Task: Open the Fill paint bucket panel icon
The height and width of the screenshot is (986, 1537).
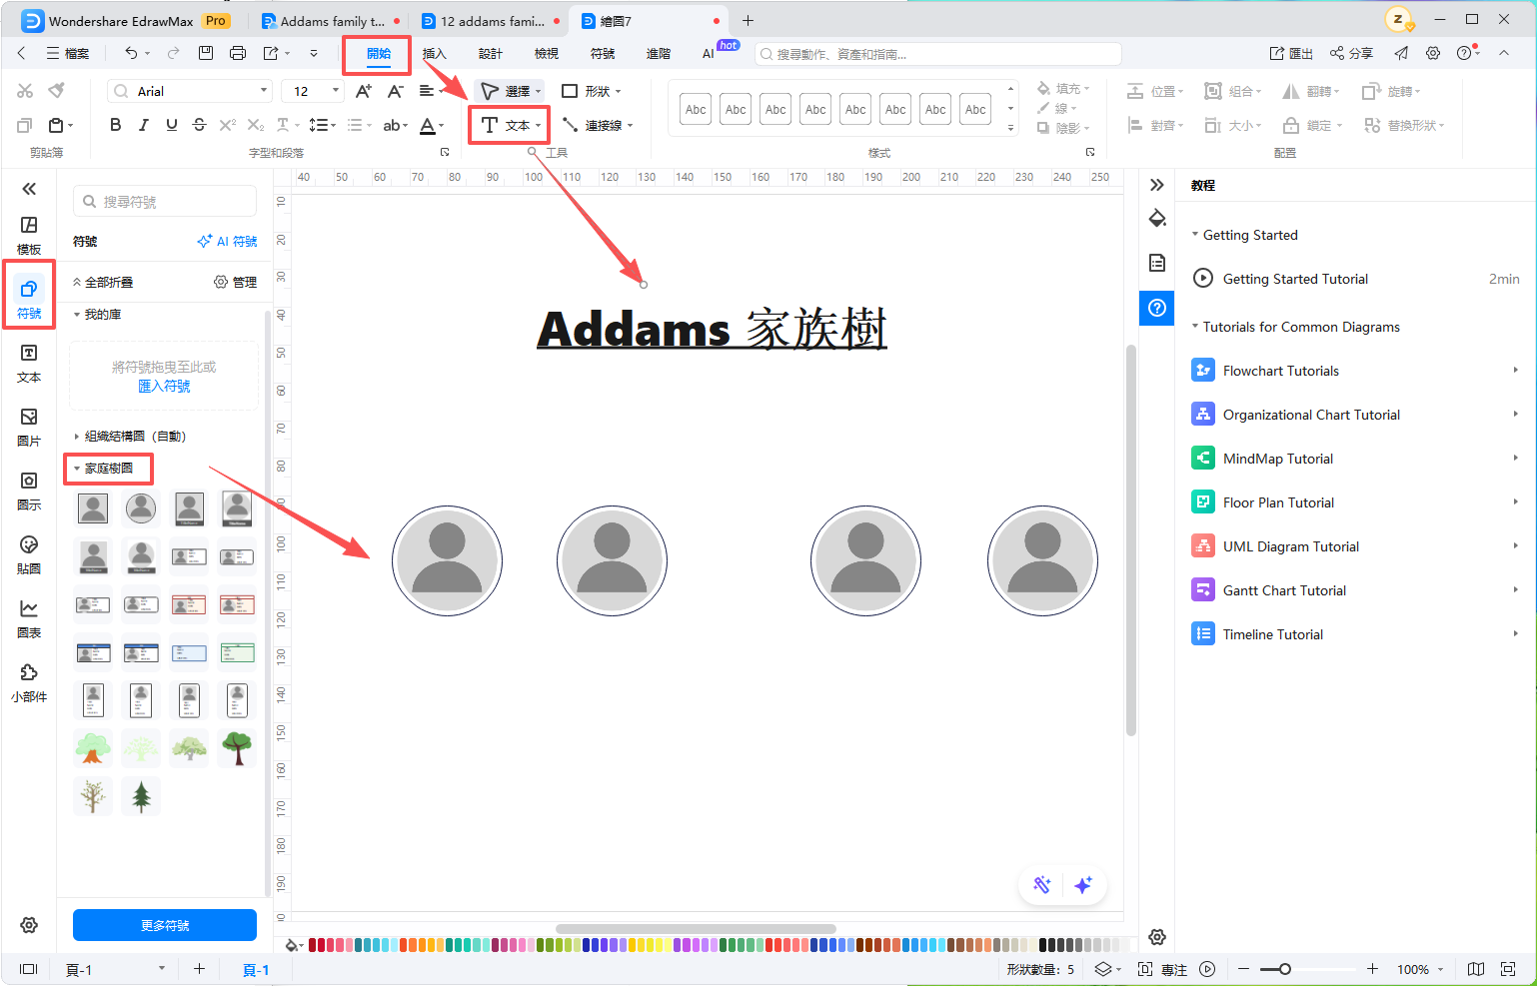Action: tap(1157, 219)
